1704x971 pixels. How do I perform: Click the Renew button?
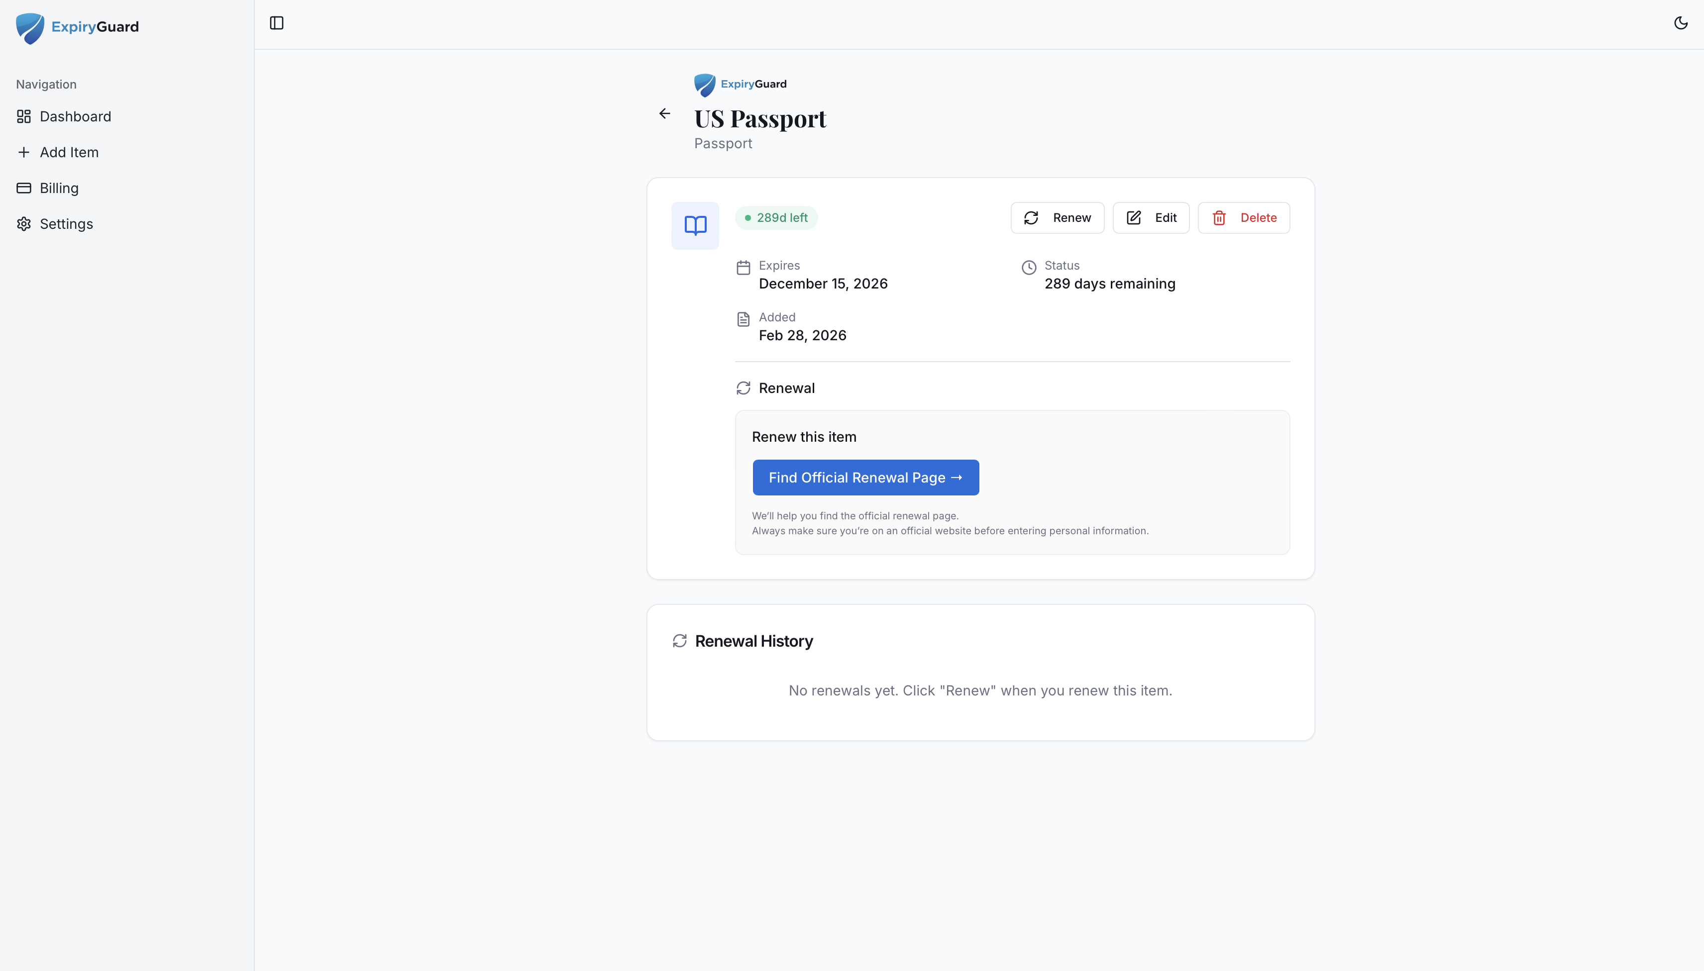[x=1058, y=217]
